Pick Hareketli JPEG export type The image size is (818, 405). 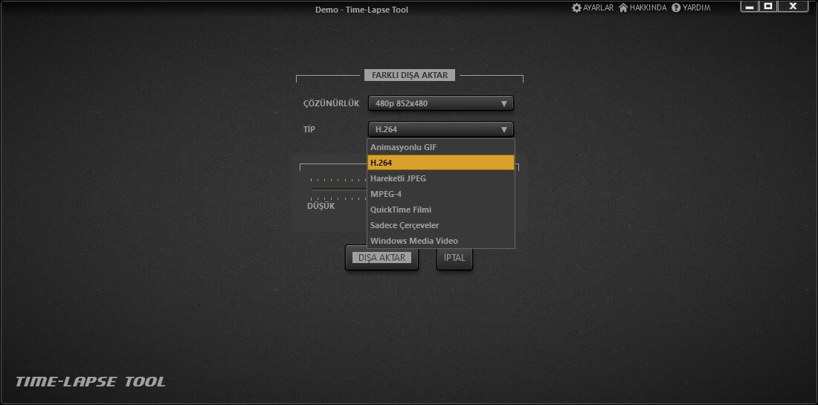click(x=440, y=178)
